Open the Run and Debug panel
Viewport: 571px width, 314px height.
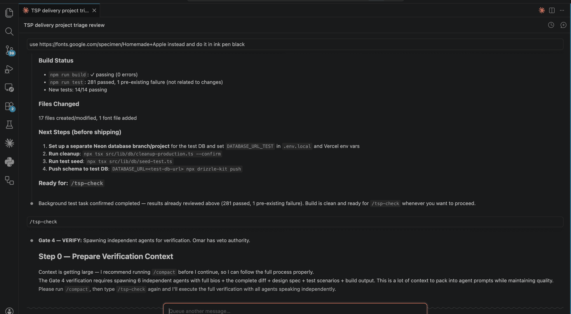tap(9, 69)
